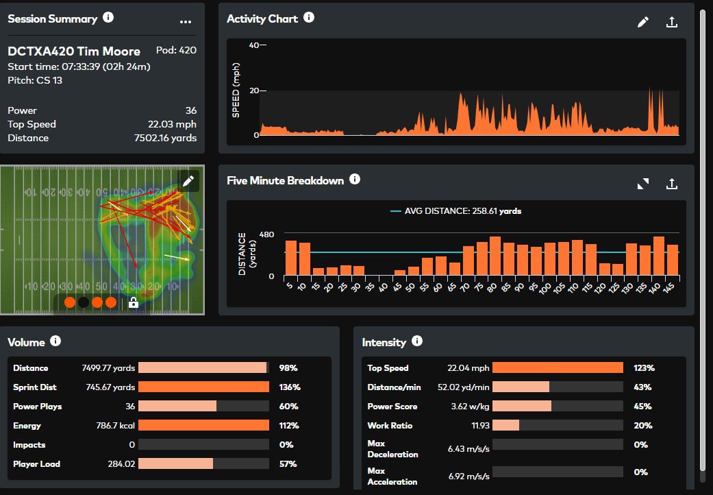Click the Pod: 420 label
The height and width of the screenshot is (495, 713).
177,50
